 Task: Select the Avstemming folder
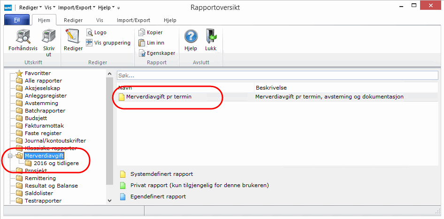coord(37,103)
